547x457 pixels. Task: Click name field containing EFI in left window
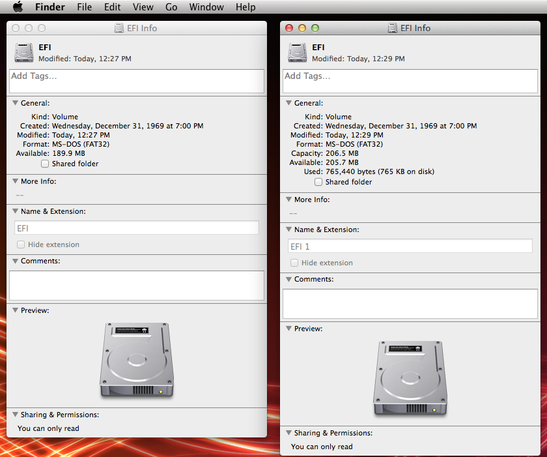point(137,228)
